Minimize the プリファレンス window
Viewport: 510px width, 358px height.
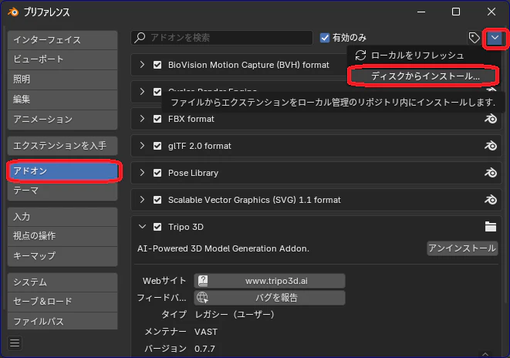(421, 12)
